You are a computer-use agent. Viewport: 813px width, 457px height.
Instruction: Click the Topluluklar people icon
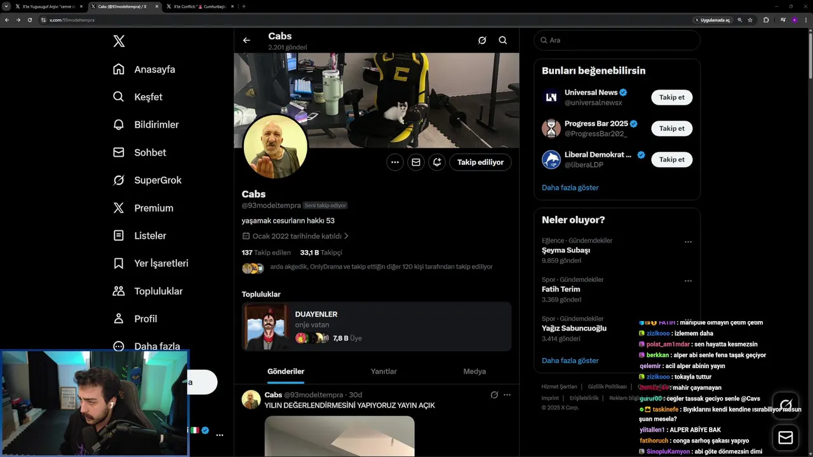(119, 291)
